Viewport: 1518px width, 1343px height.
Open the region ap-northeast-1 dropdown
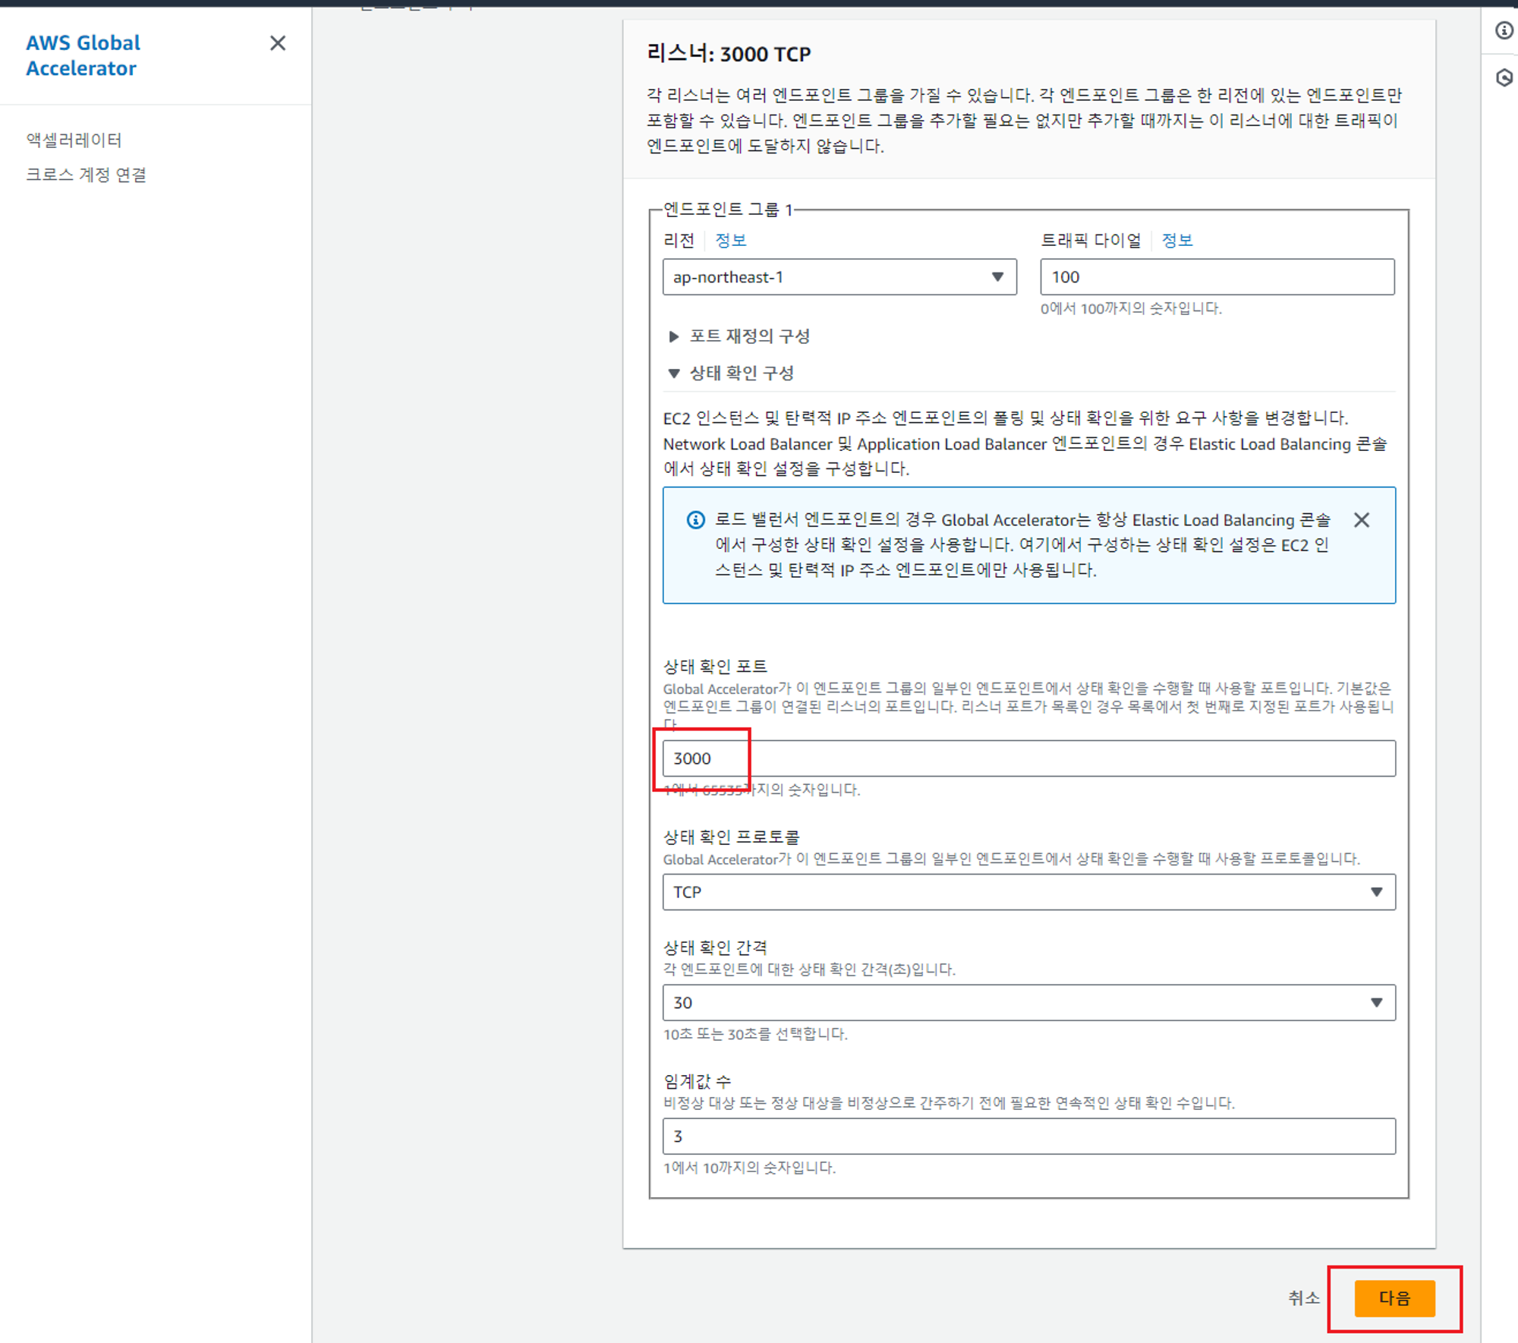point(839,277)
